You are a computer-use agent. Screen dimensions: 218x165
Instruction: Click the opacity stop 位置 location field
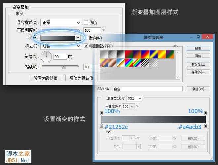pyautogui.click(x=165, y=138)
